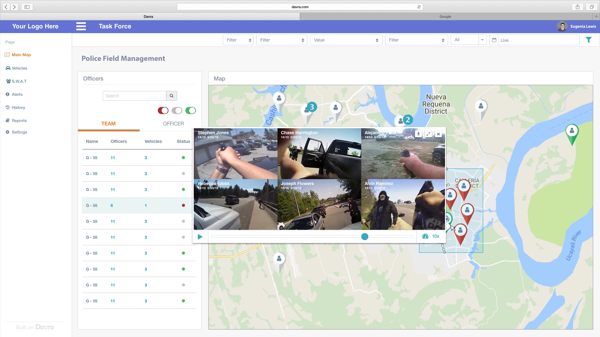The image size is (600, 337).
Task: Open the second Filter dropdown
Action: (282, 40)
